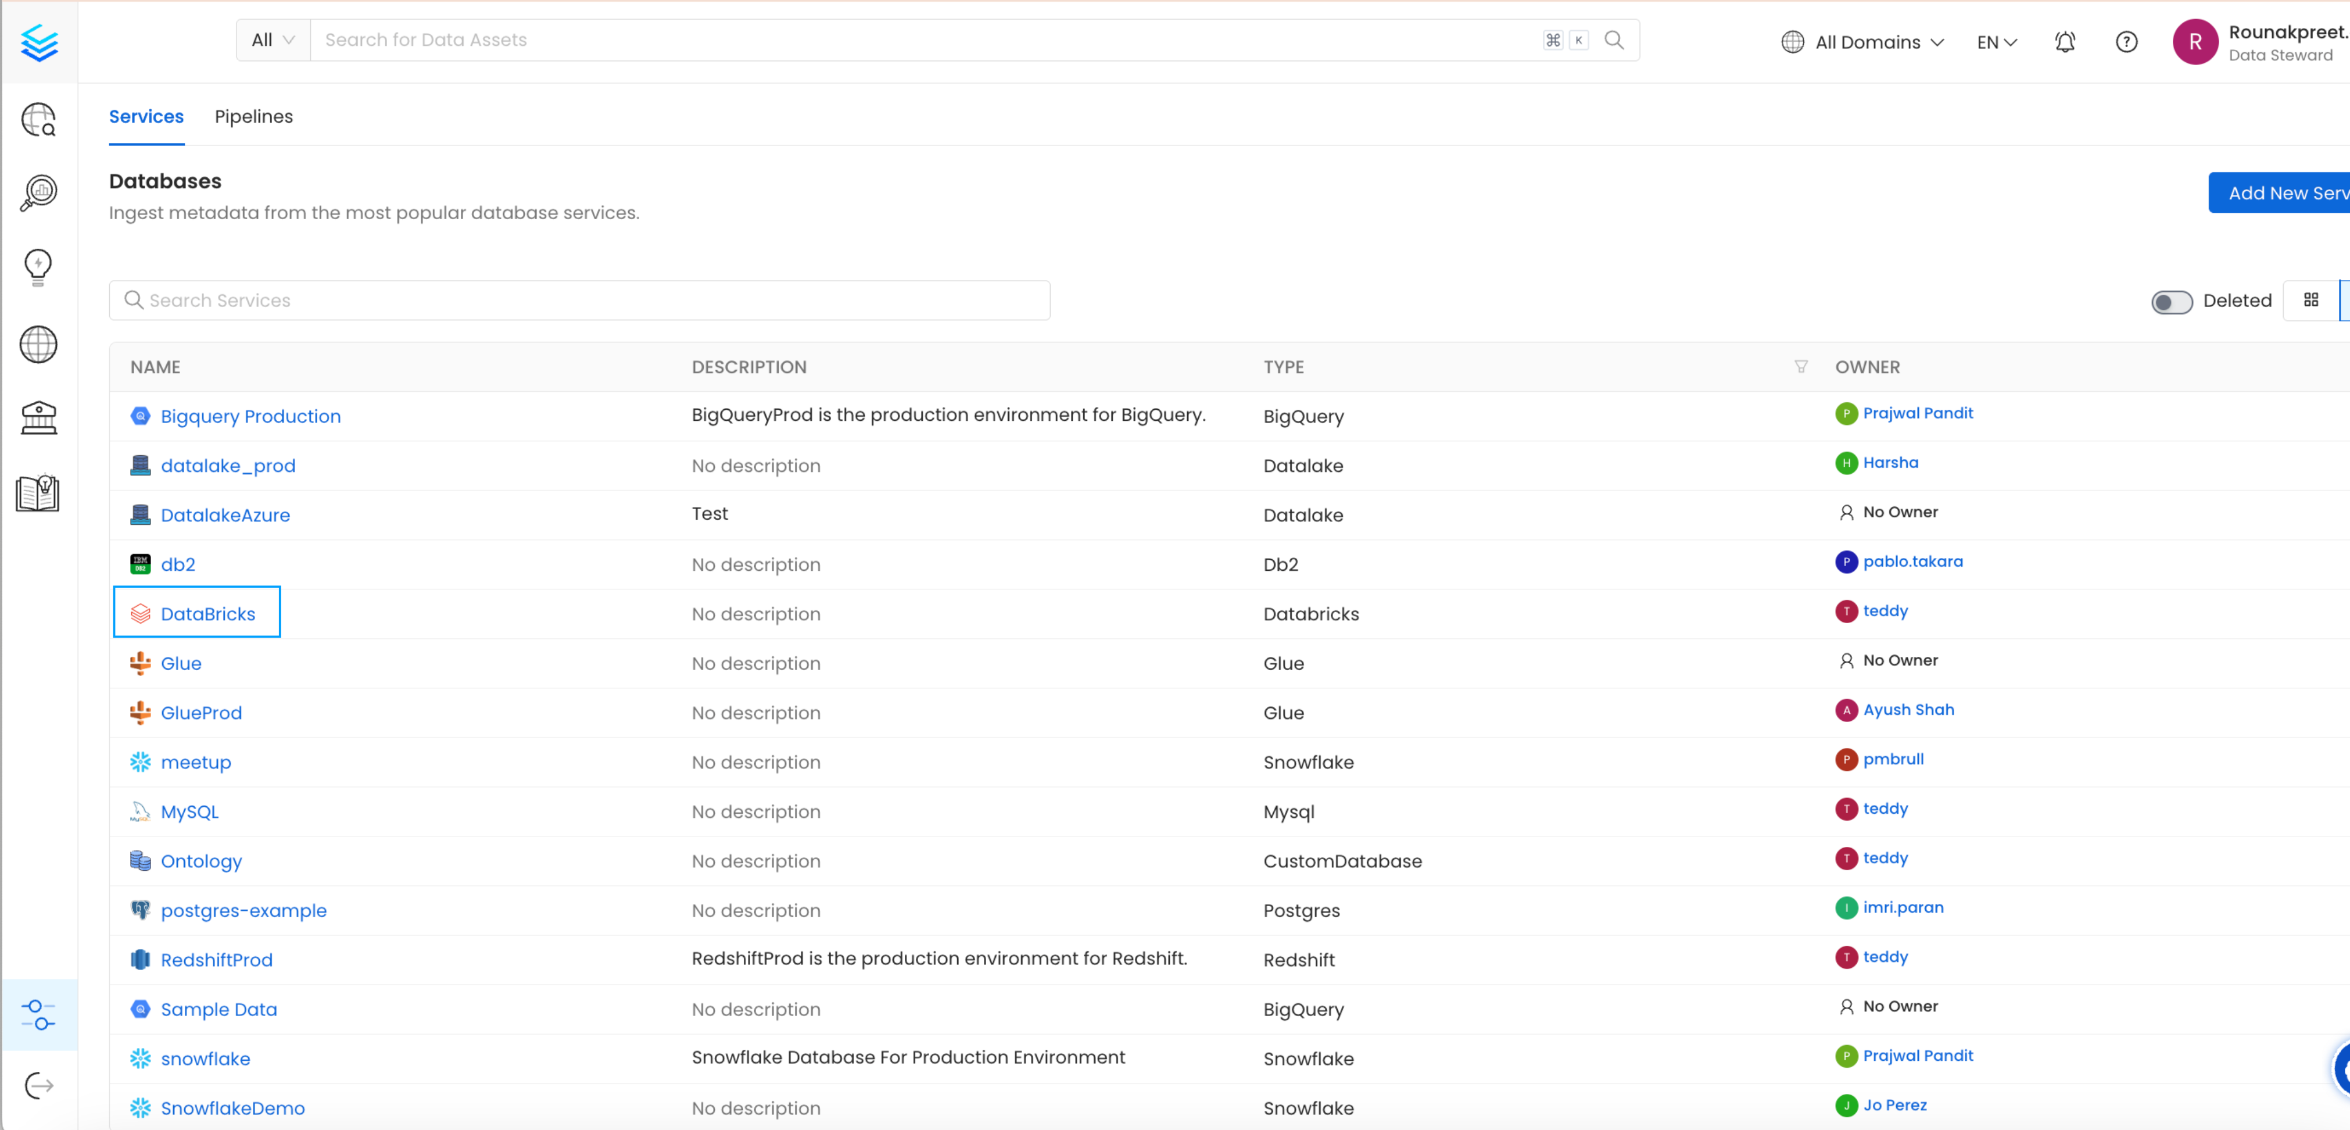Open the DataBricks service link

pos(207,613)
